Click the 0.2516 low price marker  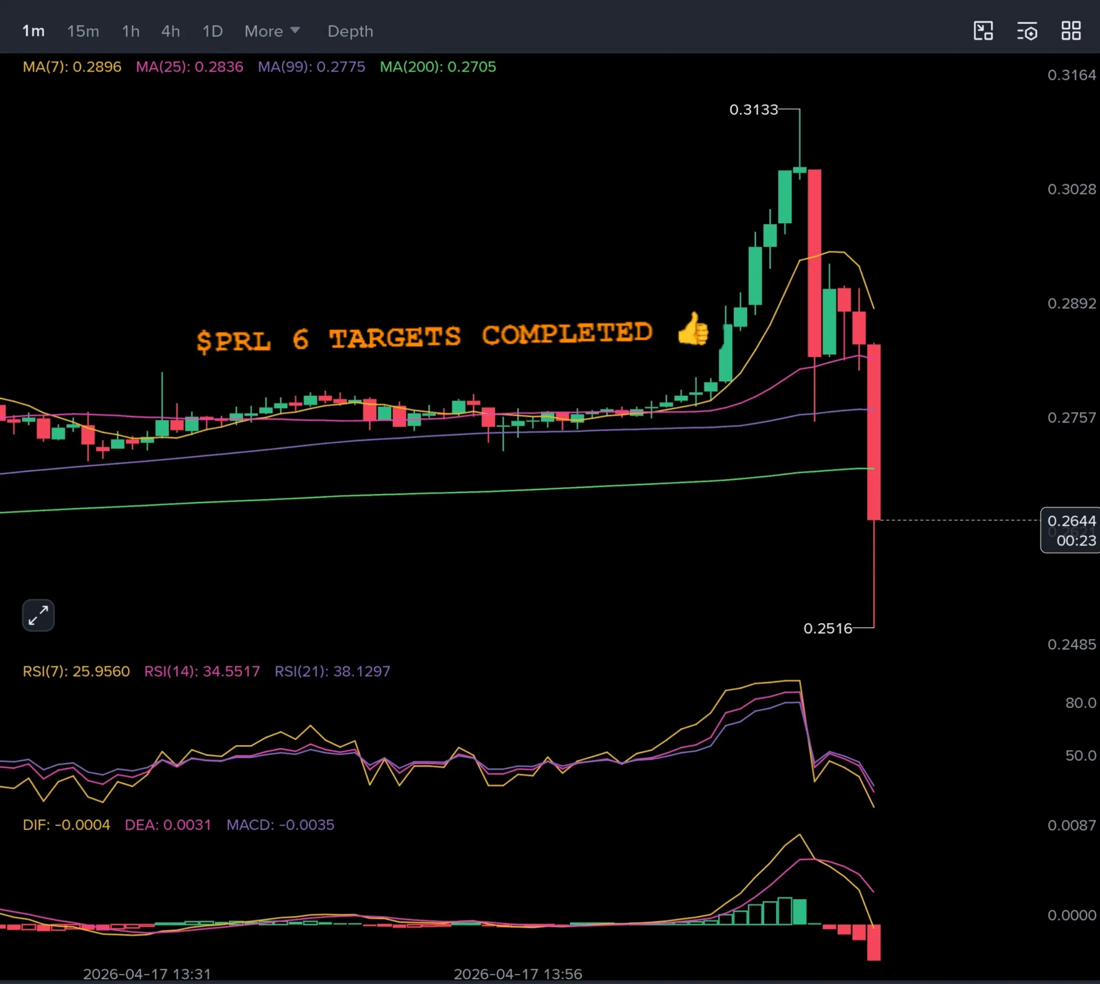[x=828, y=628]
